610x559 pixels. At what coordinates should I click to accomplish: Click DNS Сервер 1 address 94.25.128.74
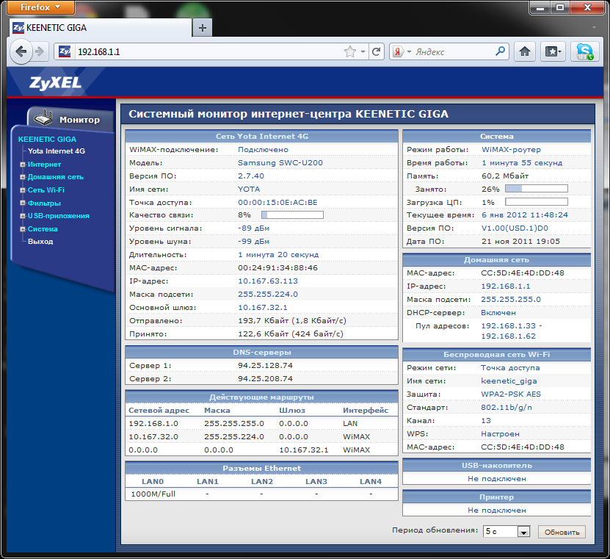pos(265,366)
